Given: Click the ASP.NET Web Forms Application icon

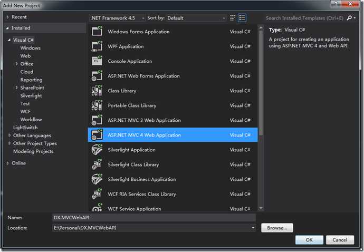Looking at the screenshot, I should click(97, 75).
